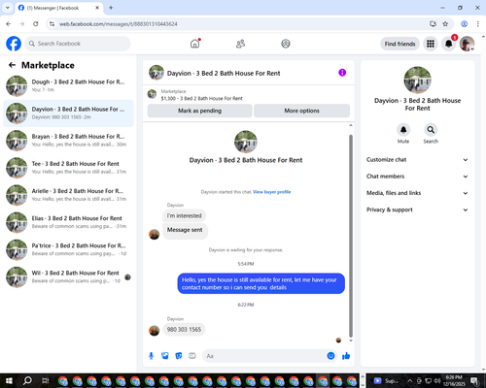Show hidden system tray icons

pos(410,380)
